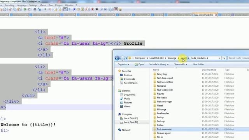Click the Search node_modules field
Image resolution: width=249 pixels, height=140 pixels.
[x=238, y=58]
